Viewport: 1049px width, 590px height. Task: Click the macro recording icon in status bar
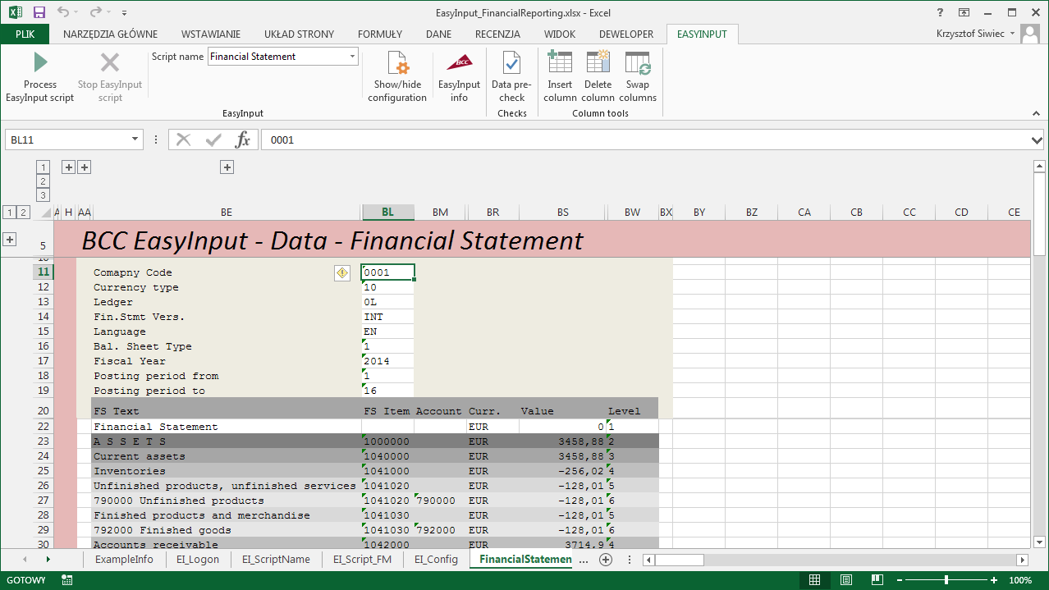pos(67,580)
